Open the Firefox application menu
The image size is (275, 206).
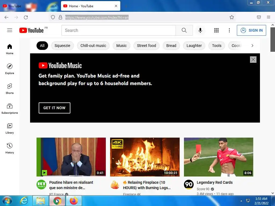(x=269, y=17)
